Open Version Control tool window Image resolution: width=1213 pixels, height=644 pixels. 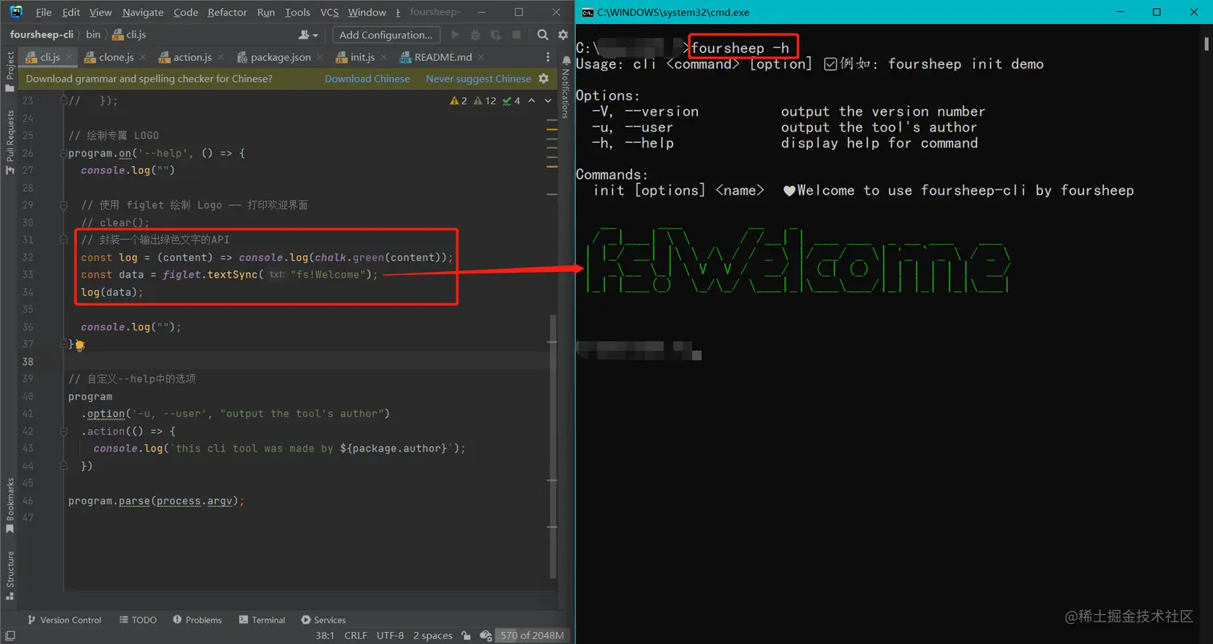pyautogui.click(x=64, y=620)
